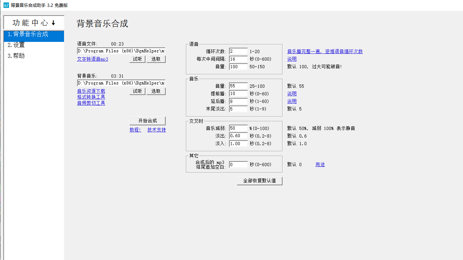Click 试听 button for 背景音乐
Screen dimensions: 463x260
point(137,91)
